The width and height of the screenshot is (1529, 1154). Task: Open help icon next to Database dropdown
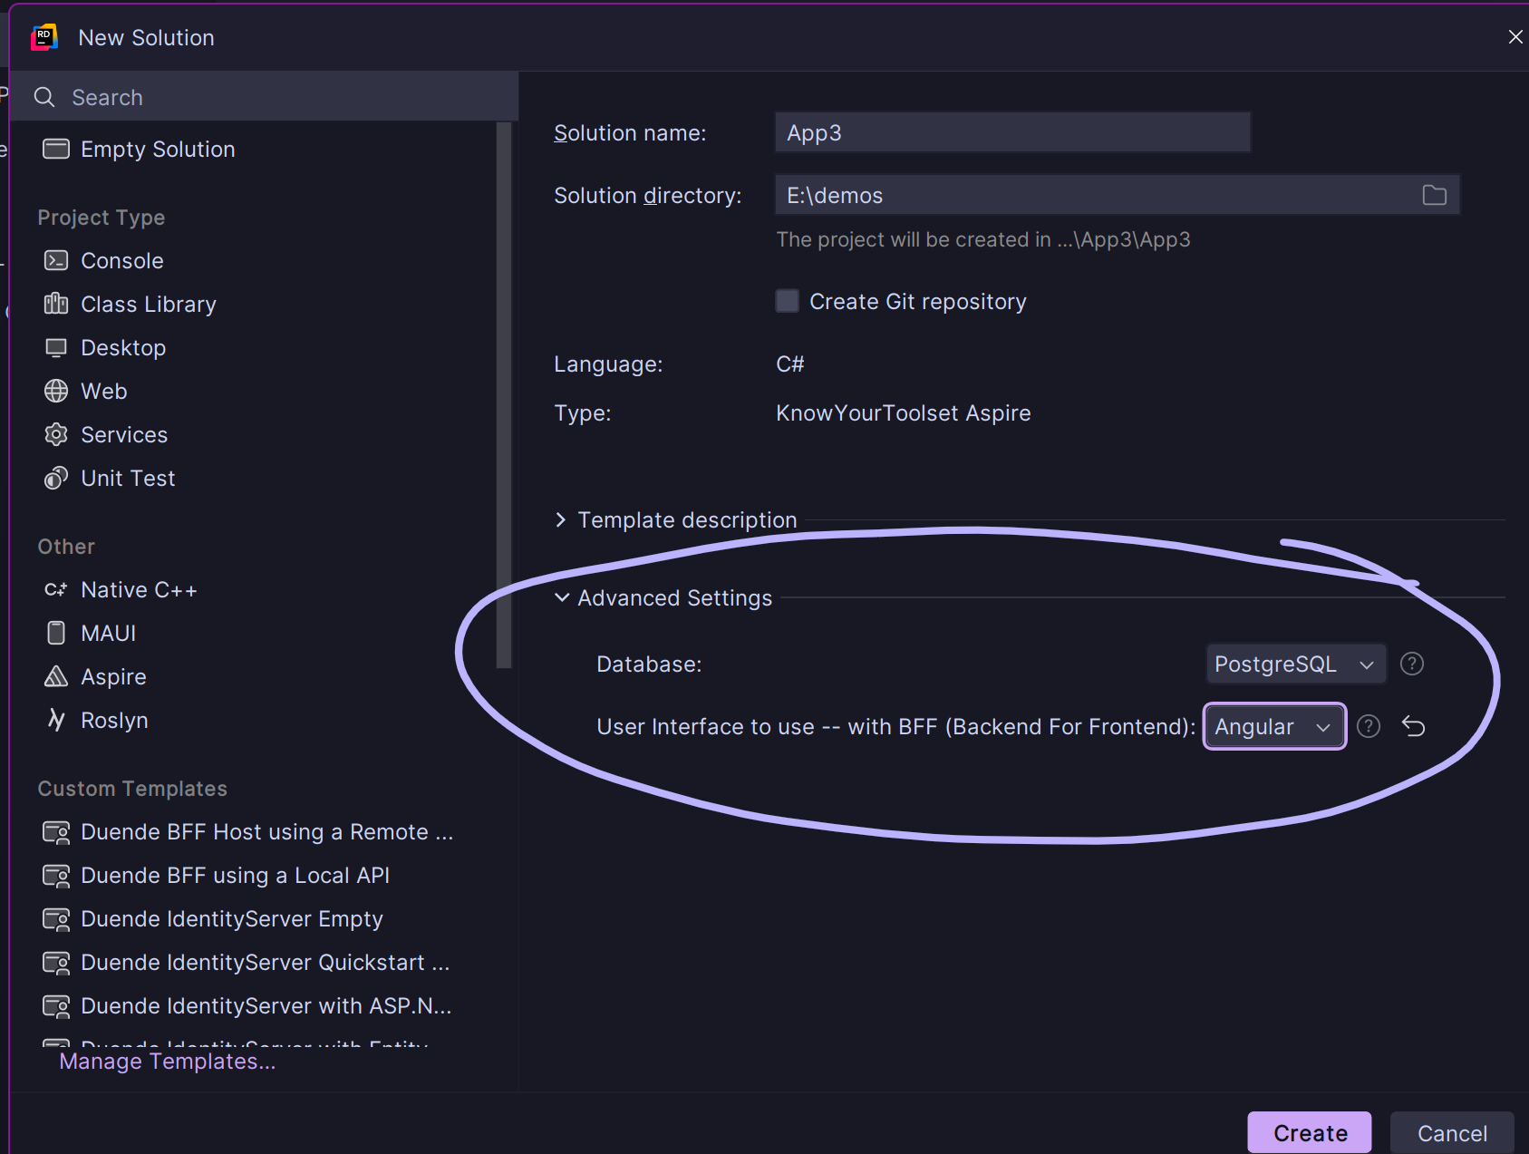[x=1412, y=664]
